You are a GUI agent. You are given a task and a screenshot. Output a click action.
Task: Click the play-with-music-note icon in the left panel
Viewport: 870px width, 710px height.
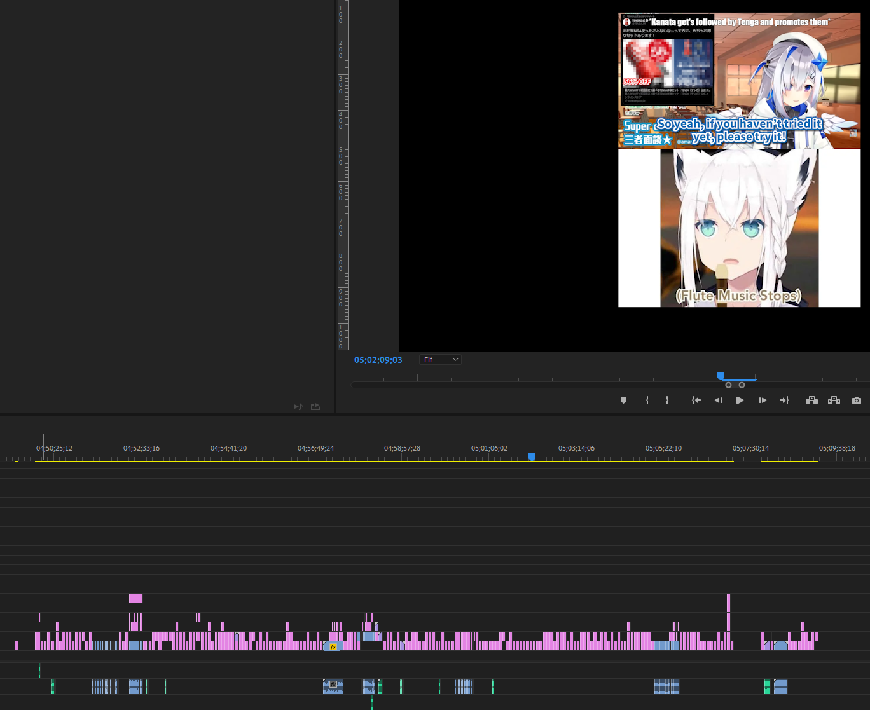pyautogui.click(x=298, y=407)
